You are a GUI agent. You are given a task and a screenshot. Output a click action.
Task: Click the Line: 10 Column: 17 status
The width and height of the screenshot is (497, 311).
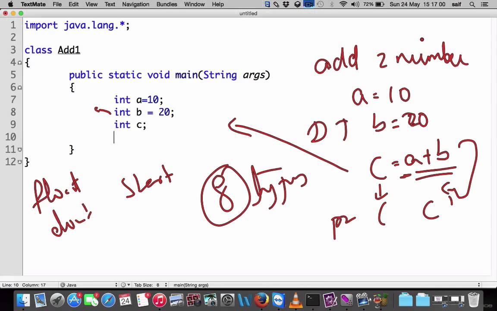pos(24,285)
